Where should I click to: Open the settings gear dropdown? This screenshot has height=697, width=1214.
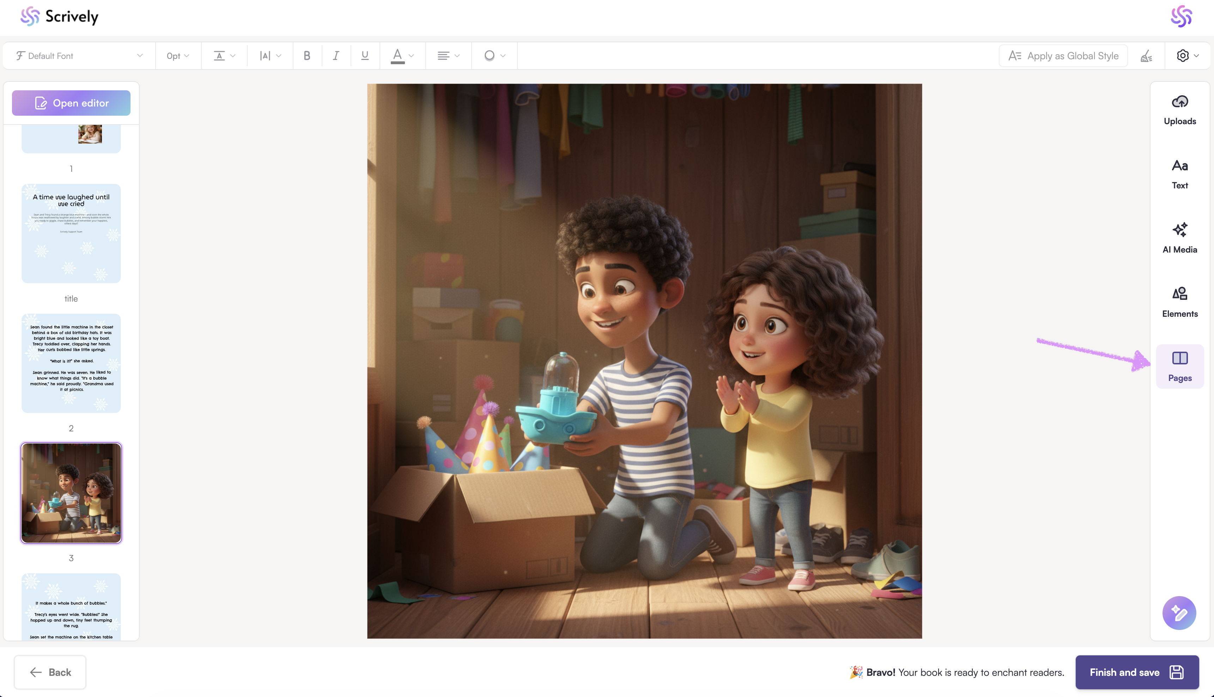click(1187, 56)
